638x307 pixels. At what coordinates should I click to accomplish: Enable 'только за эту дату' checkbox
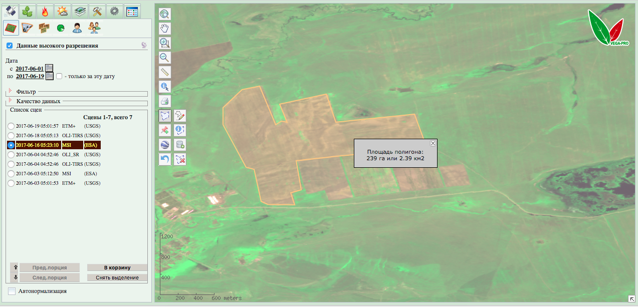coord(59,77)
